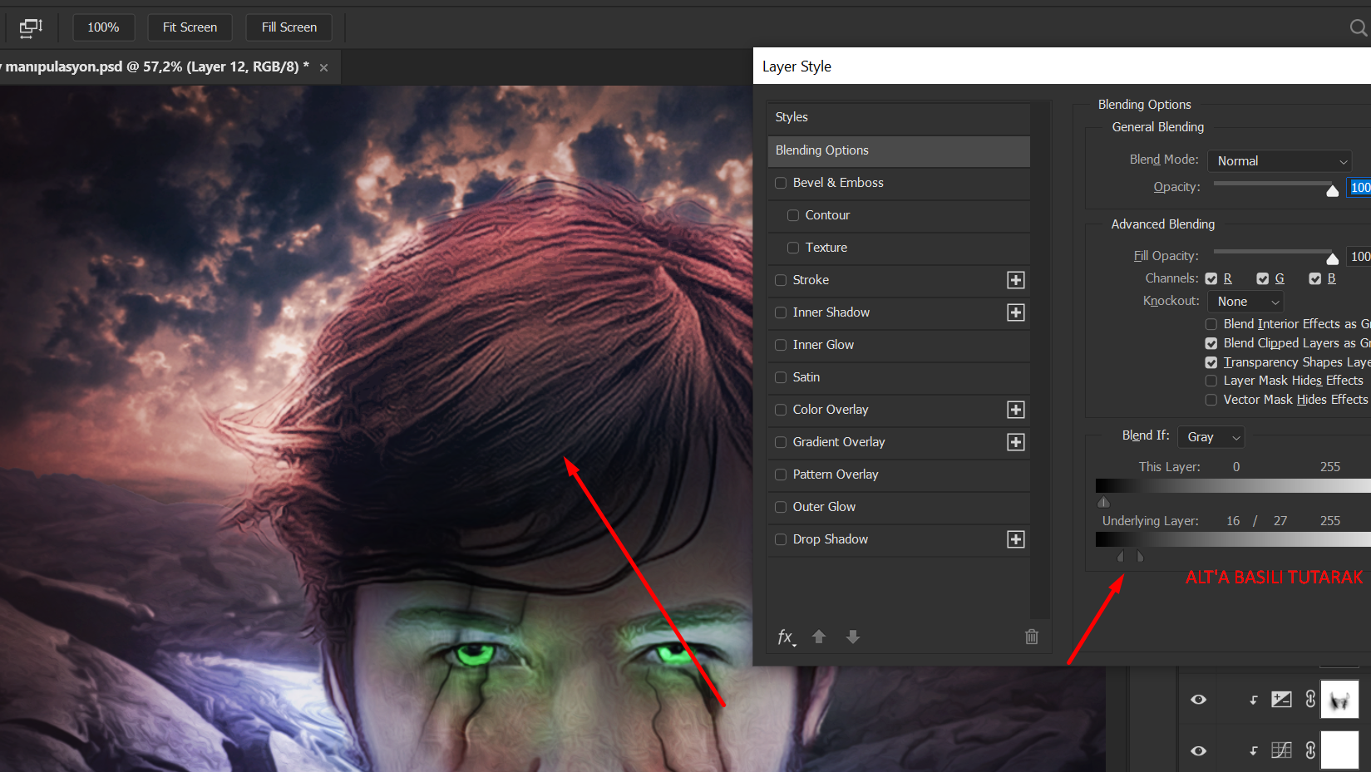Screen dimensions: 1371x772
Task: Click curves adjustment layer icon in Layers panel
Action: (1282, 700)
